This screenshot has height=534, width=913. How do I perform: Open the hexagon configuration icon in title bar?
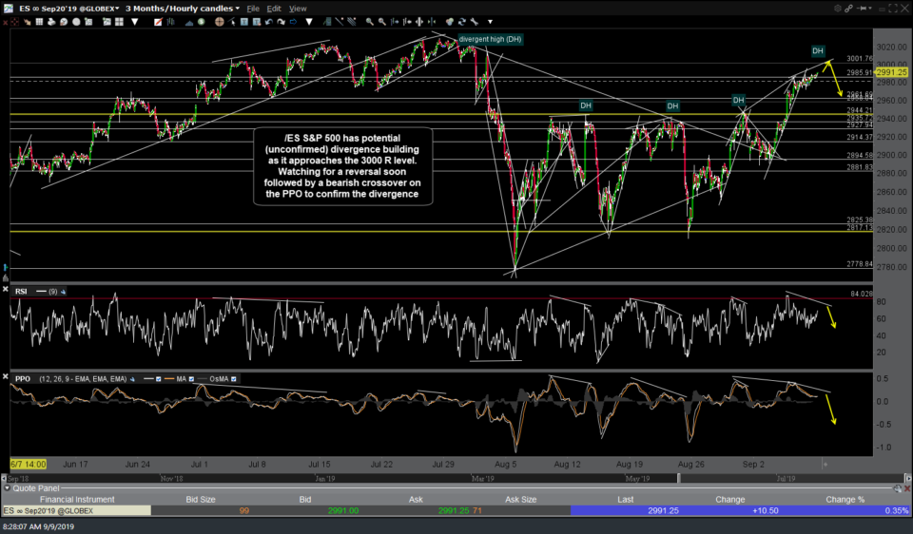837,9
